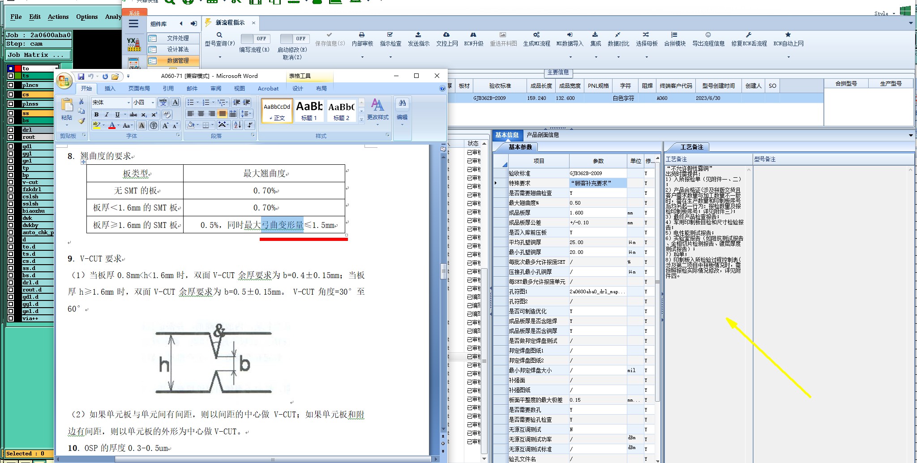
Task: Check the box for the v-cut layer
Action: click(x=11, y=182)
